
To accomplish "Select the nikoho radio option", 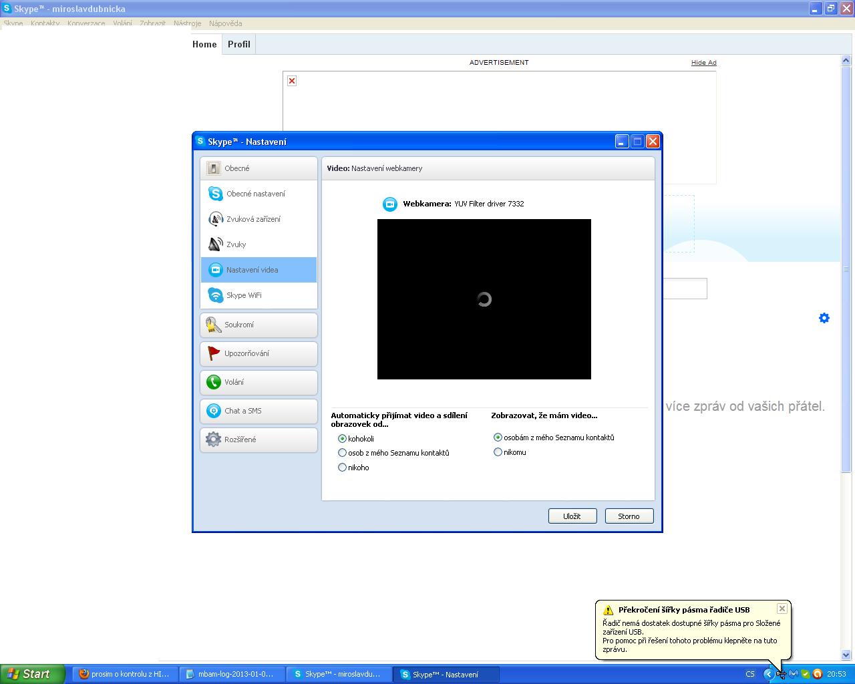I will (342, 468).
